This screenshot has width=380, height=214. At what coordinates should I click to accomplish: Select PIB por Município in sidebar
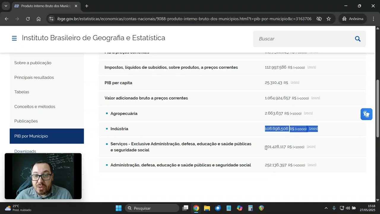47,136
